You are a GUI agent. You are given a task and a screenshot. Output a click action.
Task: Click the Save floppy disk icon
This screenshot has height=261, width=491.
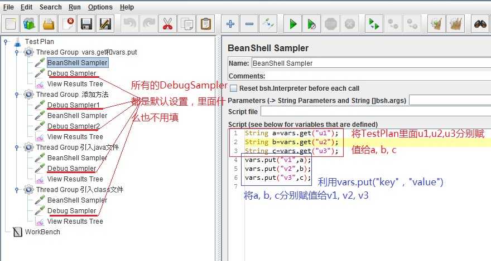click(86, 24)
